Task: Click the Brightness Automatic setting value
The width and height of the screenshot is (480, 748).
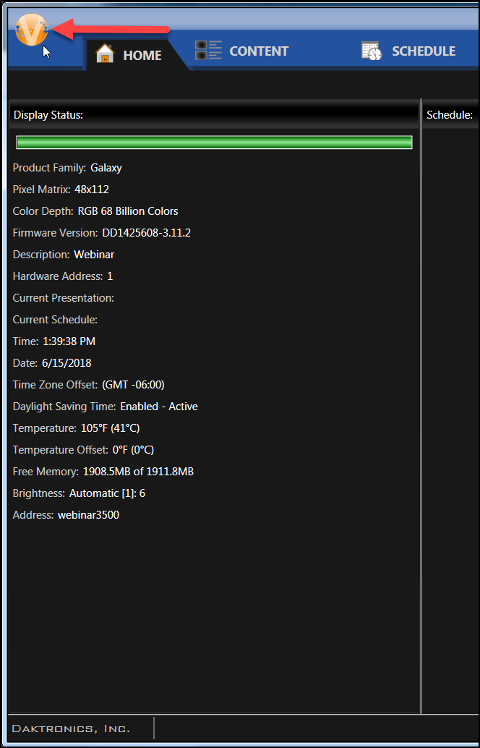Action: (x=107, y=493)
